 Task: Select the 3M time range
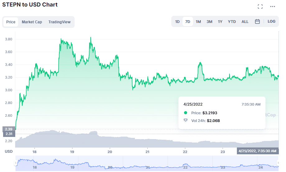point(210,22)
